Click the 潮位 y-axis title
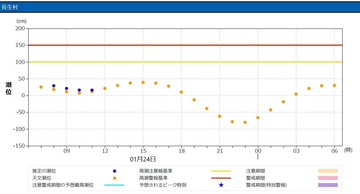 [8, 88]
